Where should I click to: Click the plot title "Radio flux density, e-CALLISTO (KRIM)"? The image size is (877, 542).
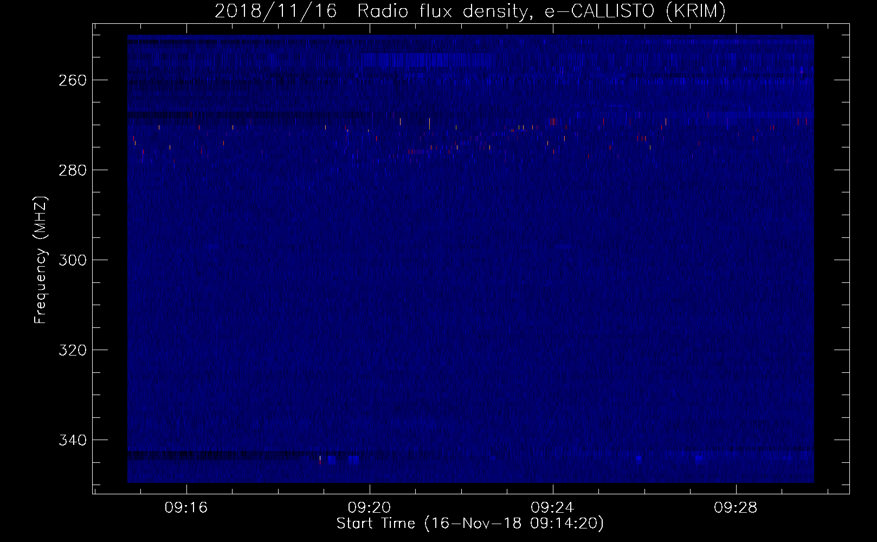coord(541,11)
